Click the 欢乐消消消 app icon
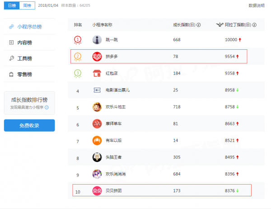This screenshot has height=209, width=271. point(97,174)
